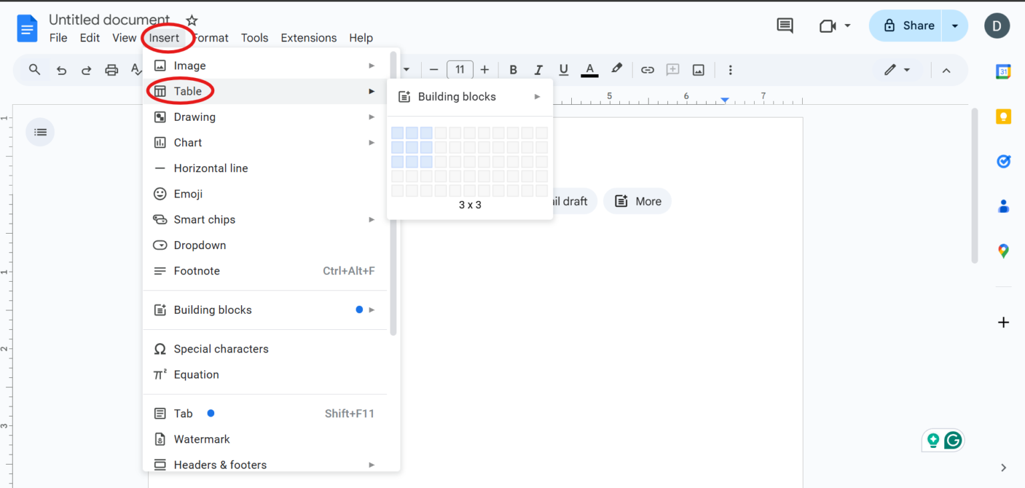Insert a link from the toolbar
This screenshot has width=1025, height=488.
(647, 69)
